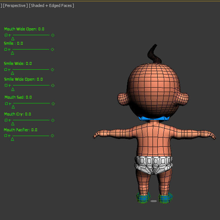Click the diamond width handle of Mouth Cry slider
Image resolution: width=220 pixels, height=220 pixels.
(53, 120)
